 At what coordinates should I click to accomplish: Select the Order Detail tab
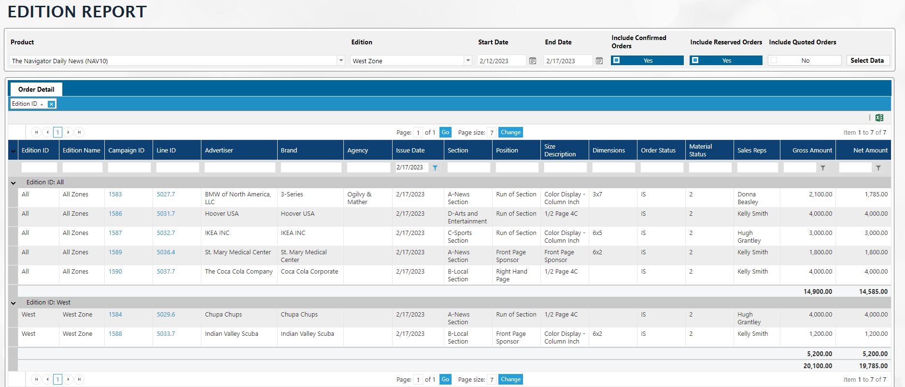[x=36, y=89]
